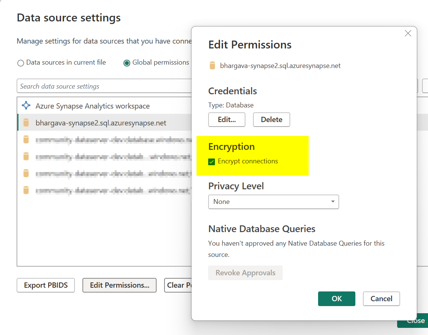Click database icon on last data source row
The width and height of the screenshot is (428, 335).
point(26,190)
